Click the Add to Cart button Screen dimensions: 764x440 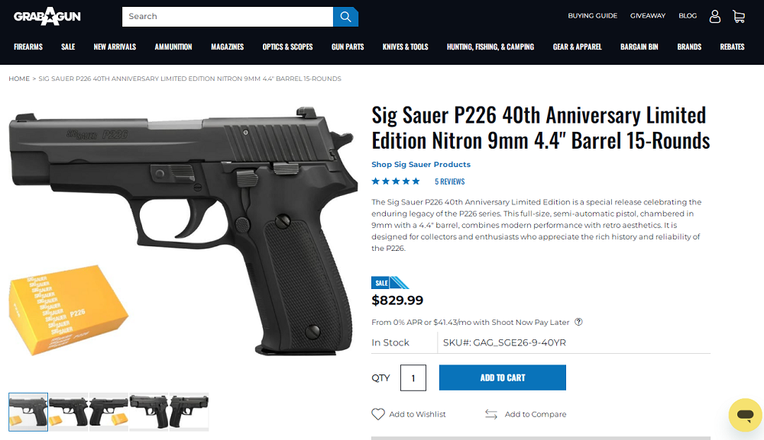click(503, 377)
